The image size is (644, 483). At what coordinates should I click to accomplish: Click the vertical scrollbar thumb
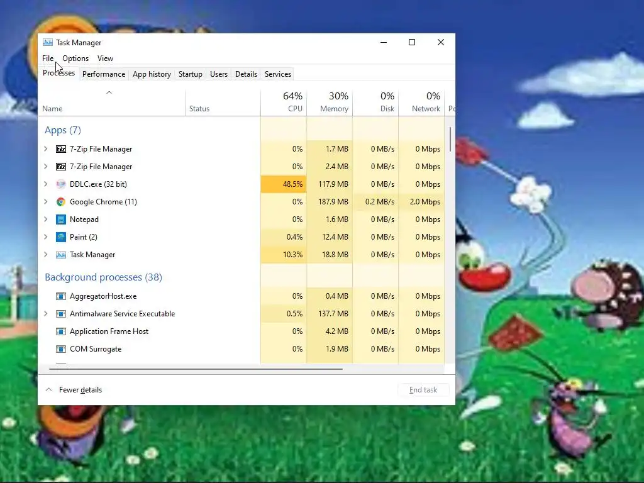coord(450,139)
